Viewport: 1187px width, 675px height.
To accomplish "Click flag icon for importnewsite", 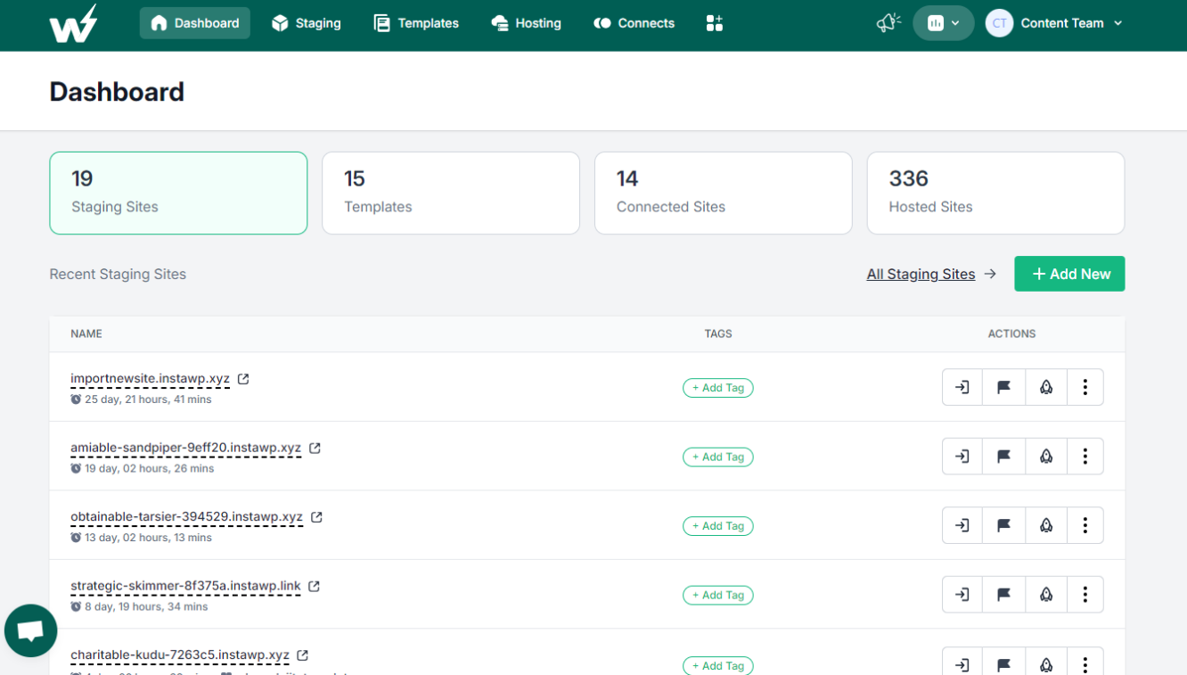I will click(1004, 387).
